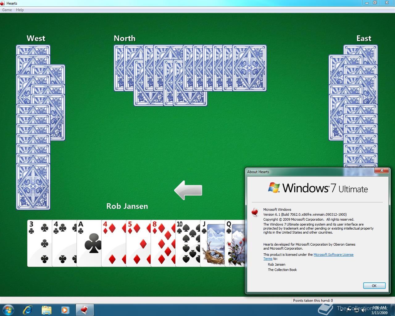This screenshot has width=395, height=316.
Task: Pick the ace of clubs card
Action: coord(89,243)
